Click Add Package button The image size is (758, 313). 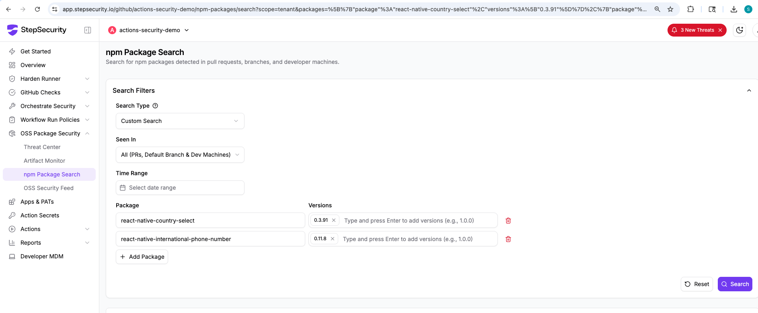[142, 257]
